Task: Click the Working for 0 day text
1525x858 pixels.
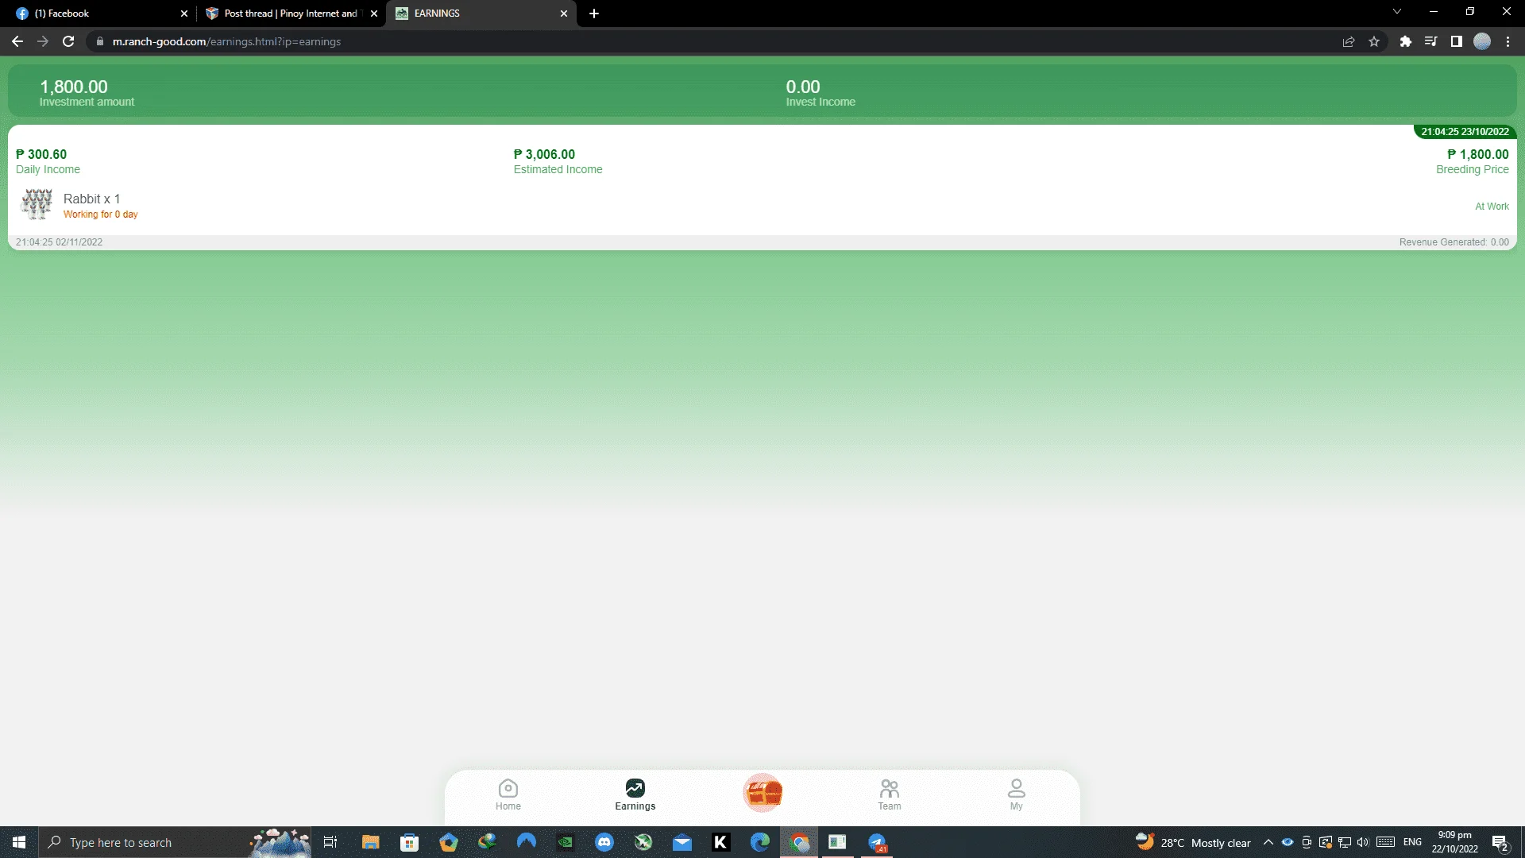Action: pos(101,214)
